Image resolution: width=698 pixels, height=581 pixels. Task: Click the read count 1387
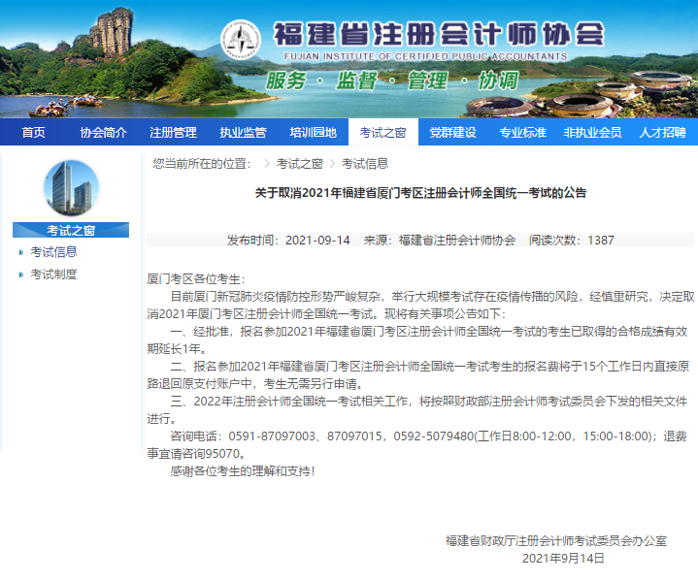point(601,241)
